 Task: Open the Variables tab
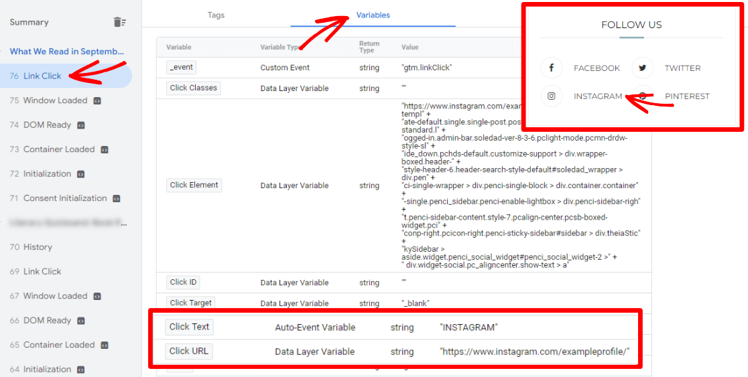click(373, 15)
